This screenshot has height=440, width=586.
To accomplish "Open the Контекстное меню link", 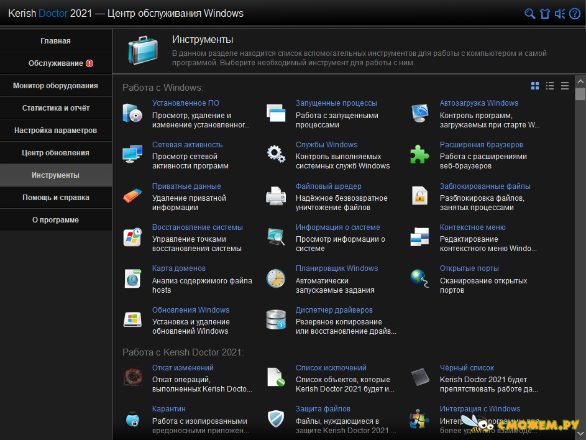I will tap(472, 227).
